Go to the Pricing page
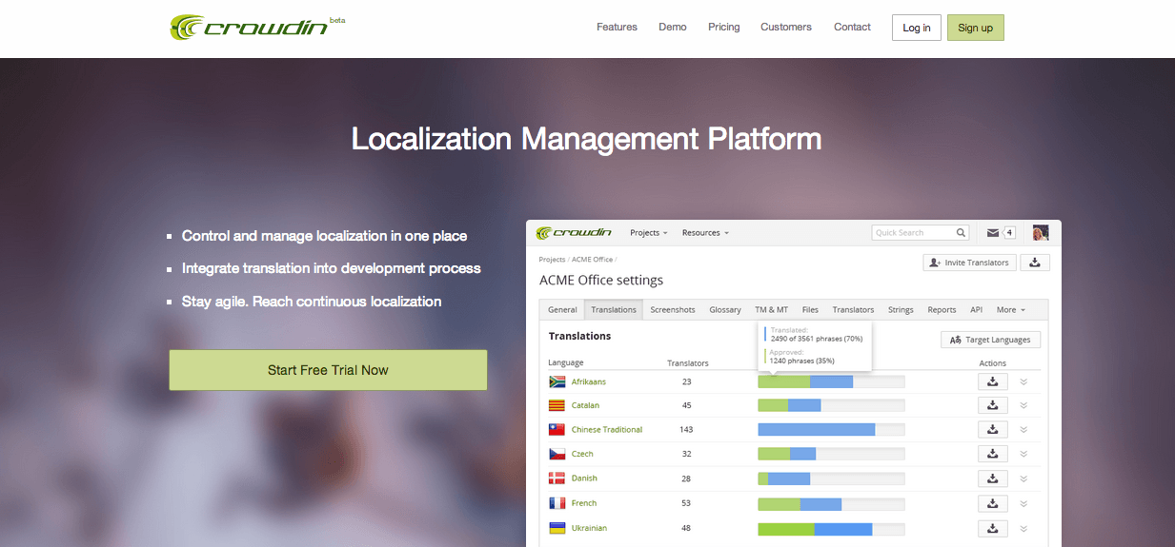1175x547 pixels. (724, 28)
